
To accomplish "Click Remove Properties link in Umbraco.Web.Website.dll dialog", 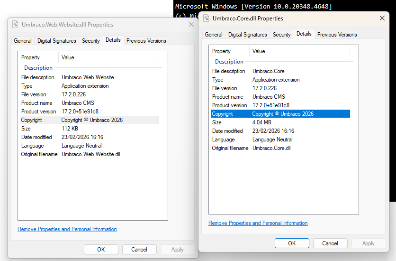I will coord(67,229).
